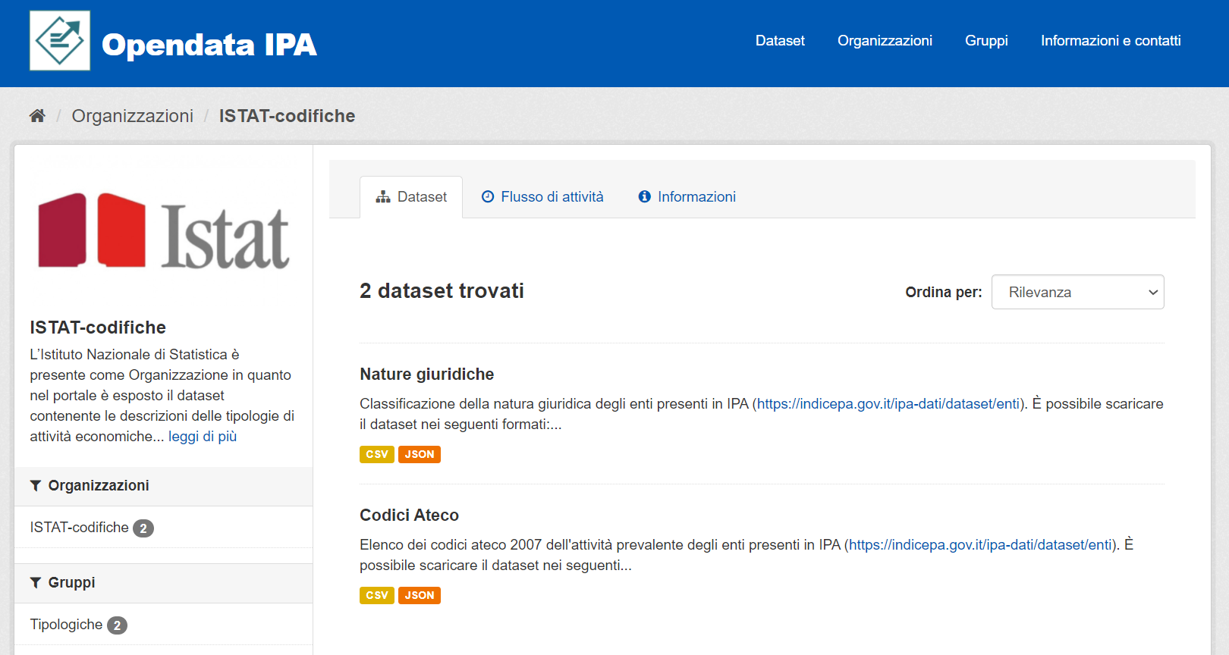Viewport: 1229px width, 655px height.
Task: Click the Istat organization logo
Action: [x=164, y=231]
